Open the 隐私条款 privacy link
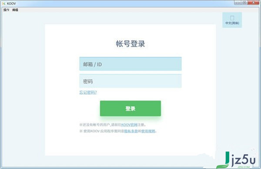This screenshot has height=169, width=261. point(131,131)
